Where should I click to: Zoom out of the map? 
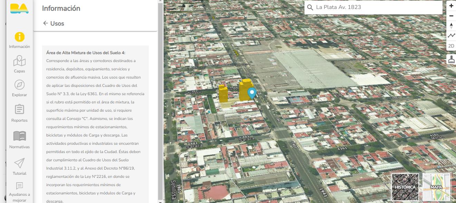point(451,16)
